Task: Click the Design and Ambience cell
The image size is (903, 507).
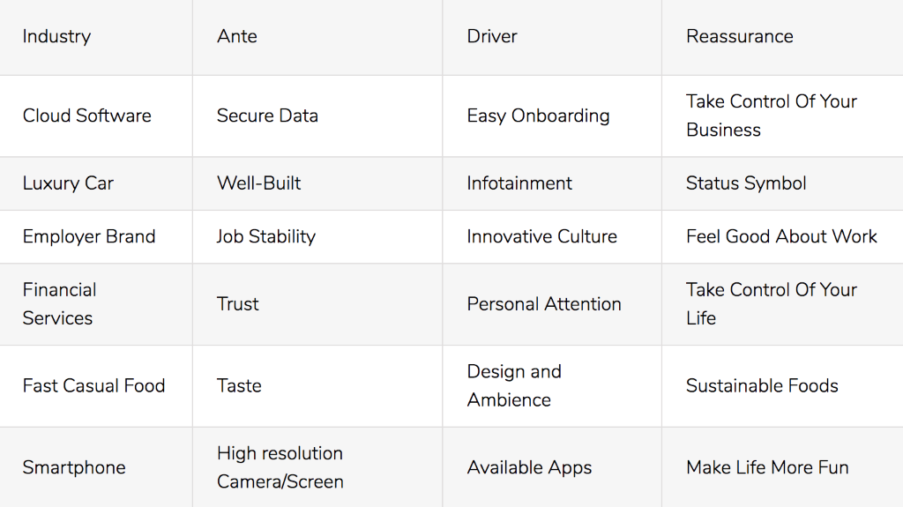Action: pos(514,385)
